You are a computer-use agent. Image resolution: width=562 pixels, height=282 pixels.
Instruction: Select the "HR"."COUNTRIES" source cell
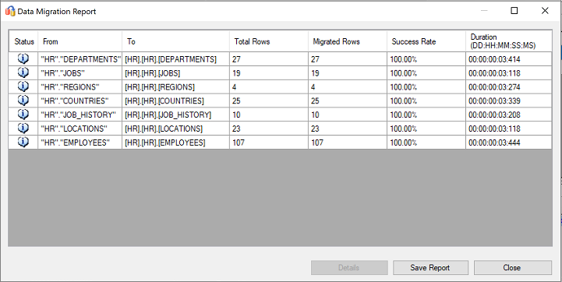(x=80, y=100)
